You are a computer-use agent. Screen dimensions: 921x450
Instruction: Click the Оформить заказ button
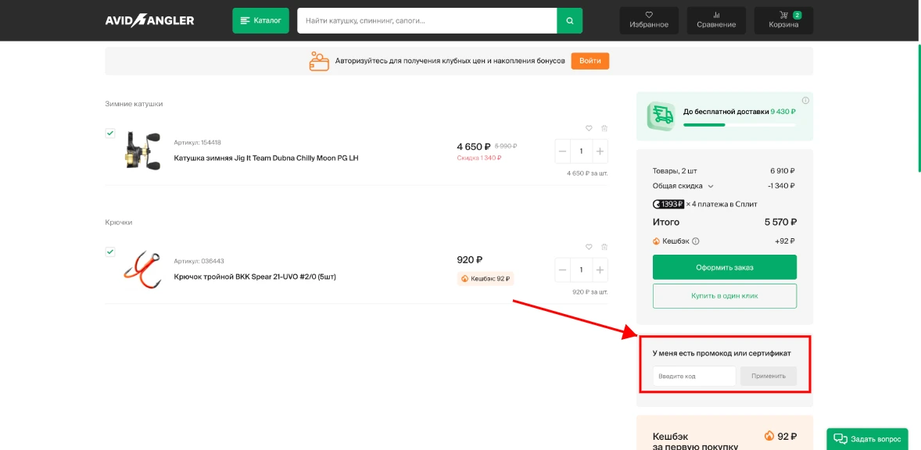pos(724,267)
